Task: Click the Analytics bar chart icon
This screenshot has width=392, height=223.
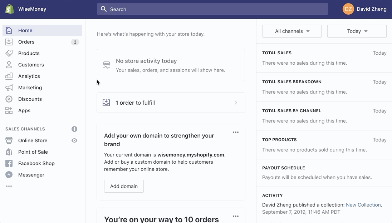Action: [9, 76]
